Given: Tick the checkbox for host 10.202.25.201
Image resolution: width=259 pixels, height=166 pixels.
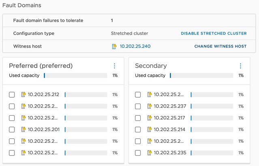Looking at the screenshot, I should point(12,129).
